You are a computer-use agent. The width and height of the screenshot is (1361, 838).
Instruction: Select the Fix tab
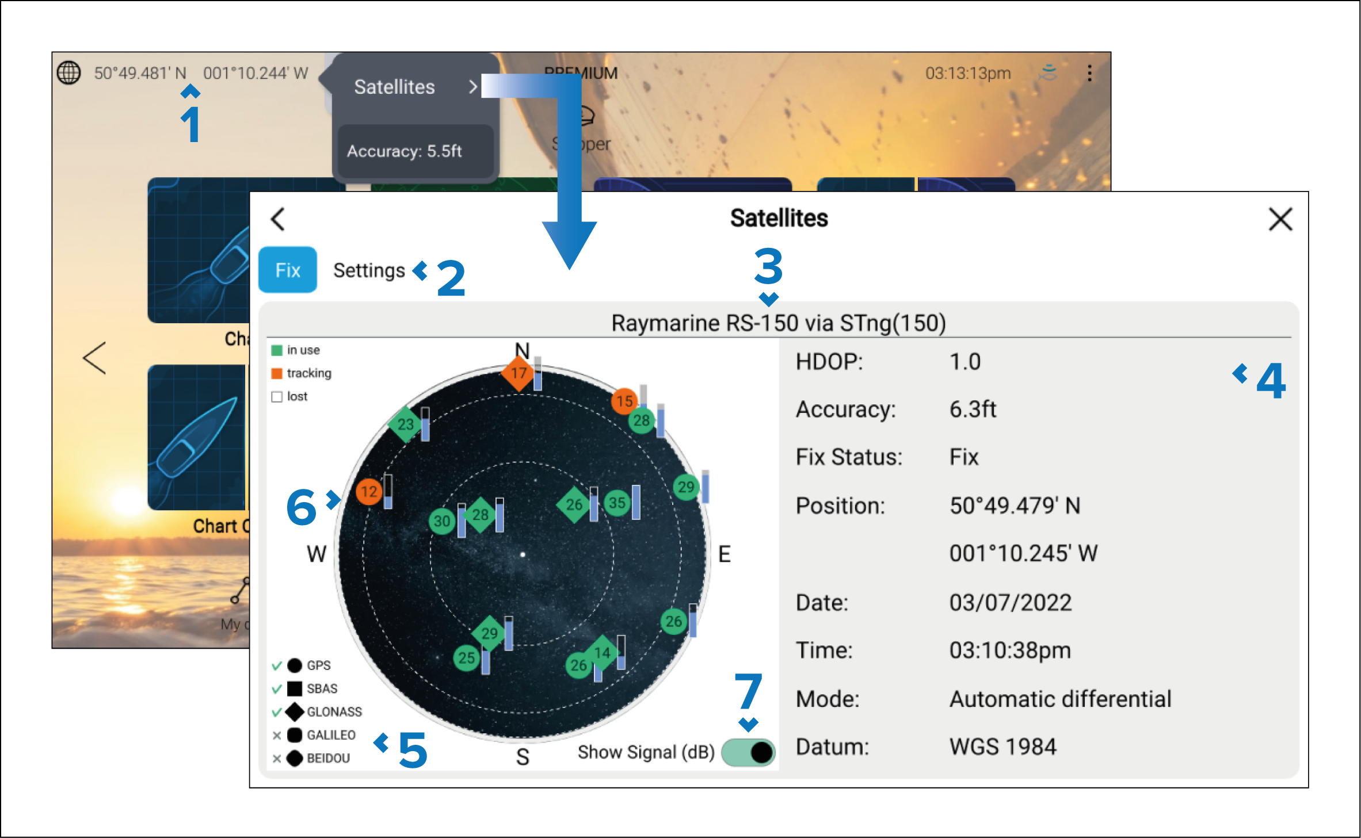(x=287, y=270)
